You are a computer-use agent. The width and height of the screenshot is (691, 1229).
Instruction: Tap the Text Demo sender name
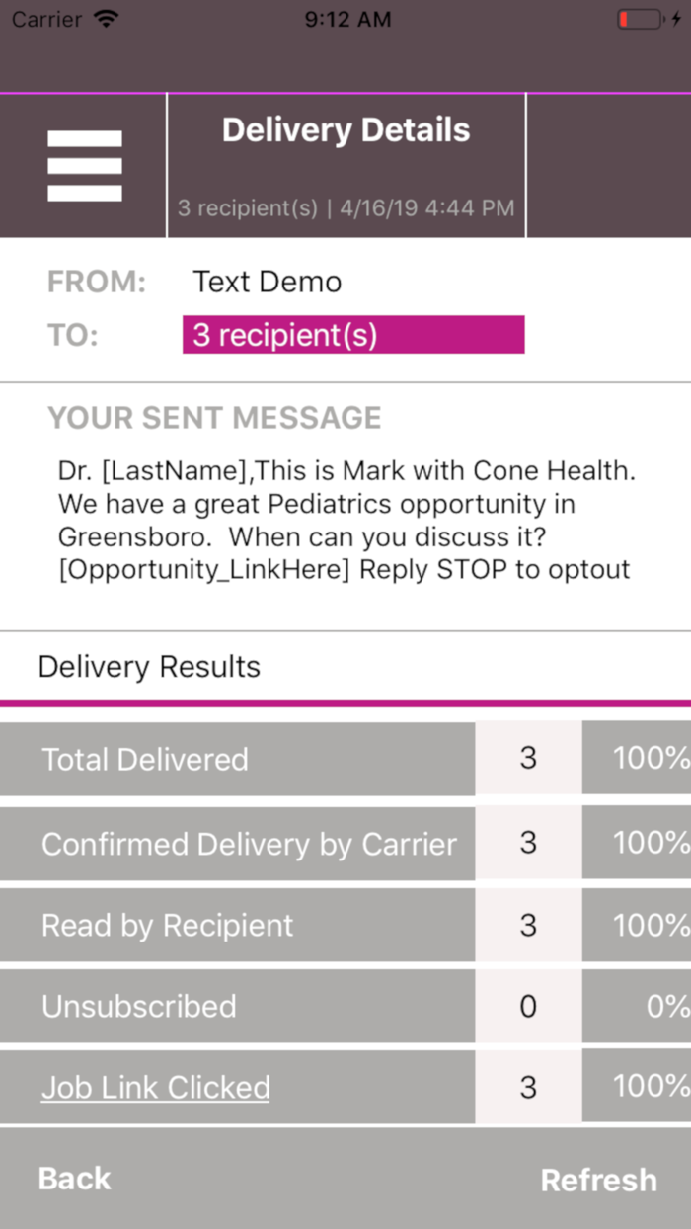click(267, 282)
